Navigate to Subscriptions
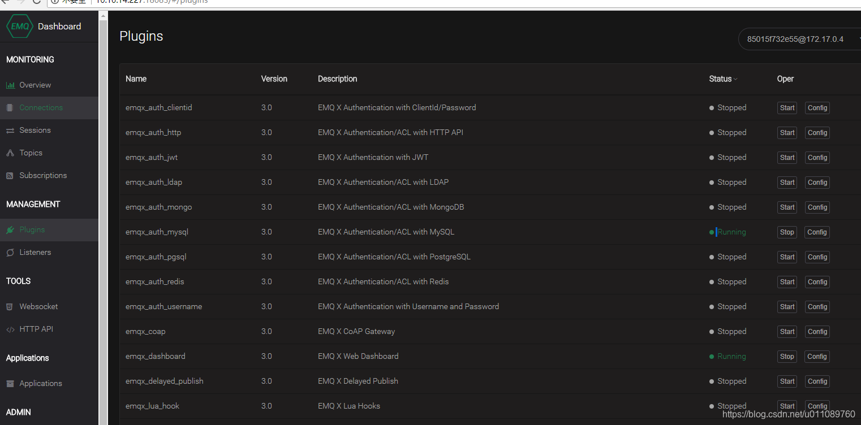 point(43,175)
